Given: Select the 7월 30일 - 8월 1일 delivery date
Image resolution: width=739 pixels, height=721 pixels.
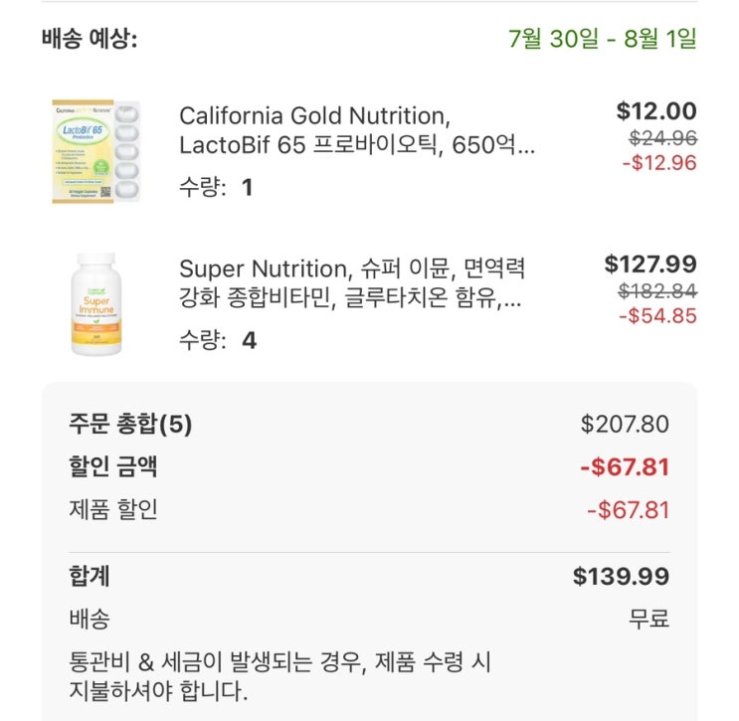Looking at the screenshot, I should (x=602, y=39).
